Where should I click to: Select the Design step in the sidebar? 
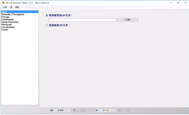[x=5, y=17]
